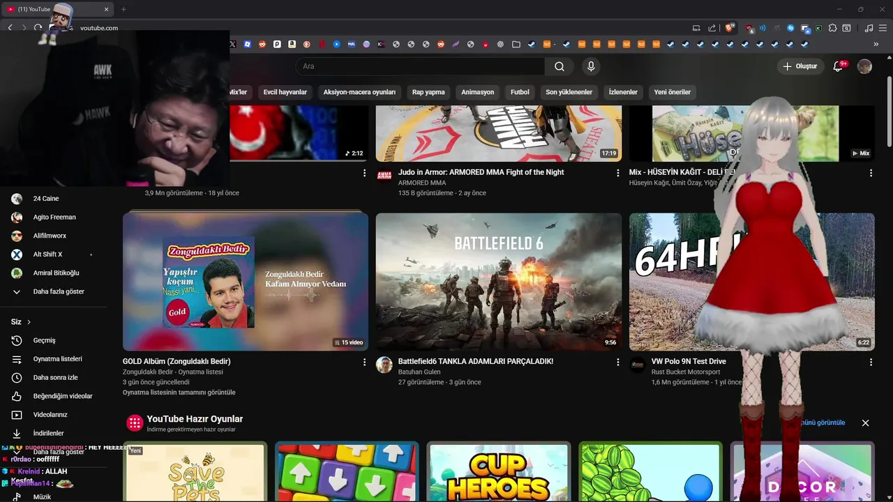
Task: Open a new browser tab
Action: (123, 9)
